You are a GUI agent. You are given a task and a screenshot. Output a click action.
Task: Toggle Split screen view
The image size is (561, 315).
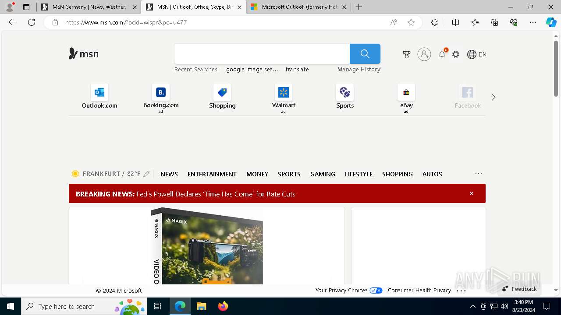[455, 22]
